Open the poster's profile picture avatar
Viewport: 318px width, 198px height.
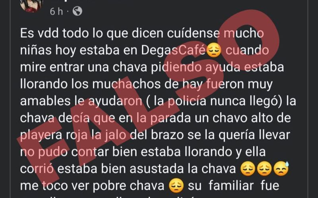coord(32,5)
